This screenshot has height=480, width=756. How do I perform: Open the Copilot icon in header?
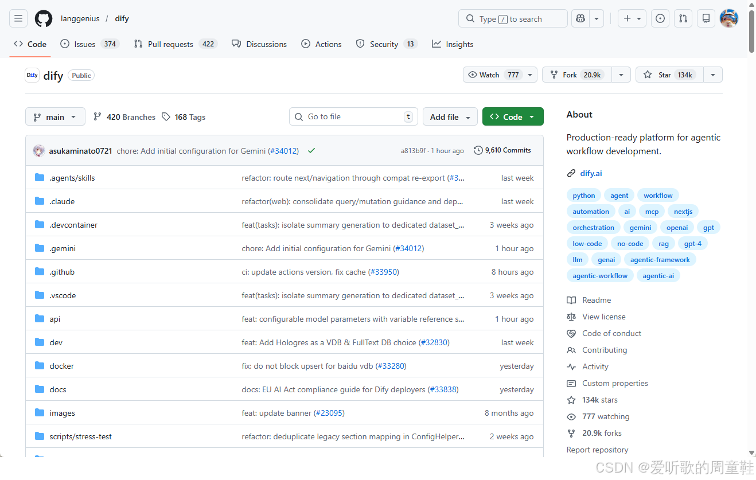tap(580, 18)
